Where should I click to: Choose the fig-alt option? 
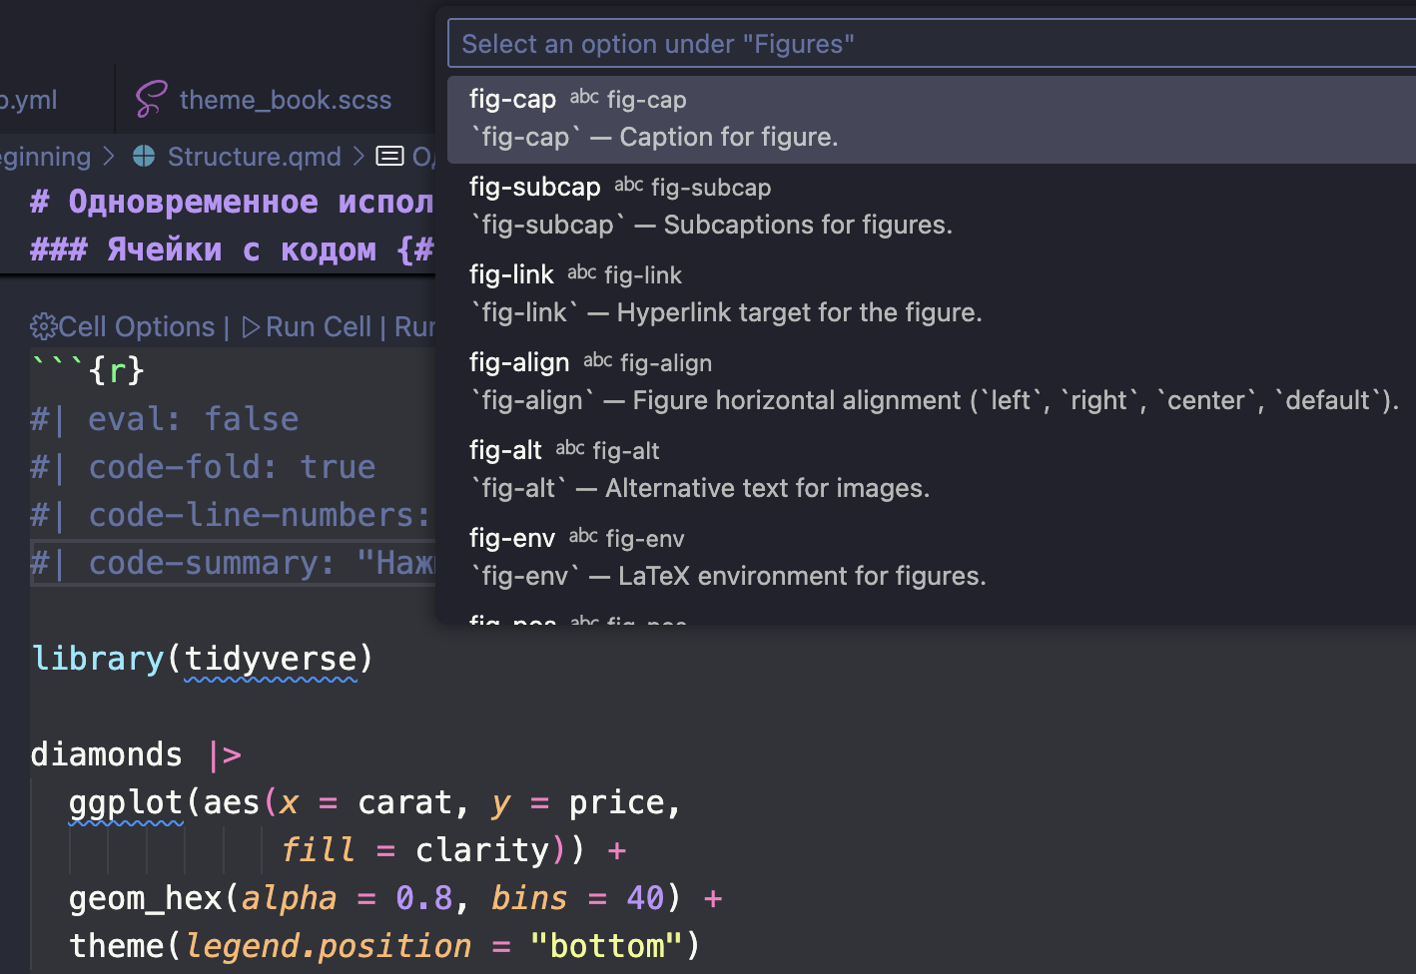pyautogui.click(x=932, y=470)
